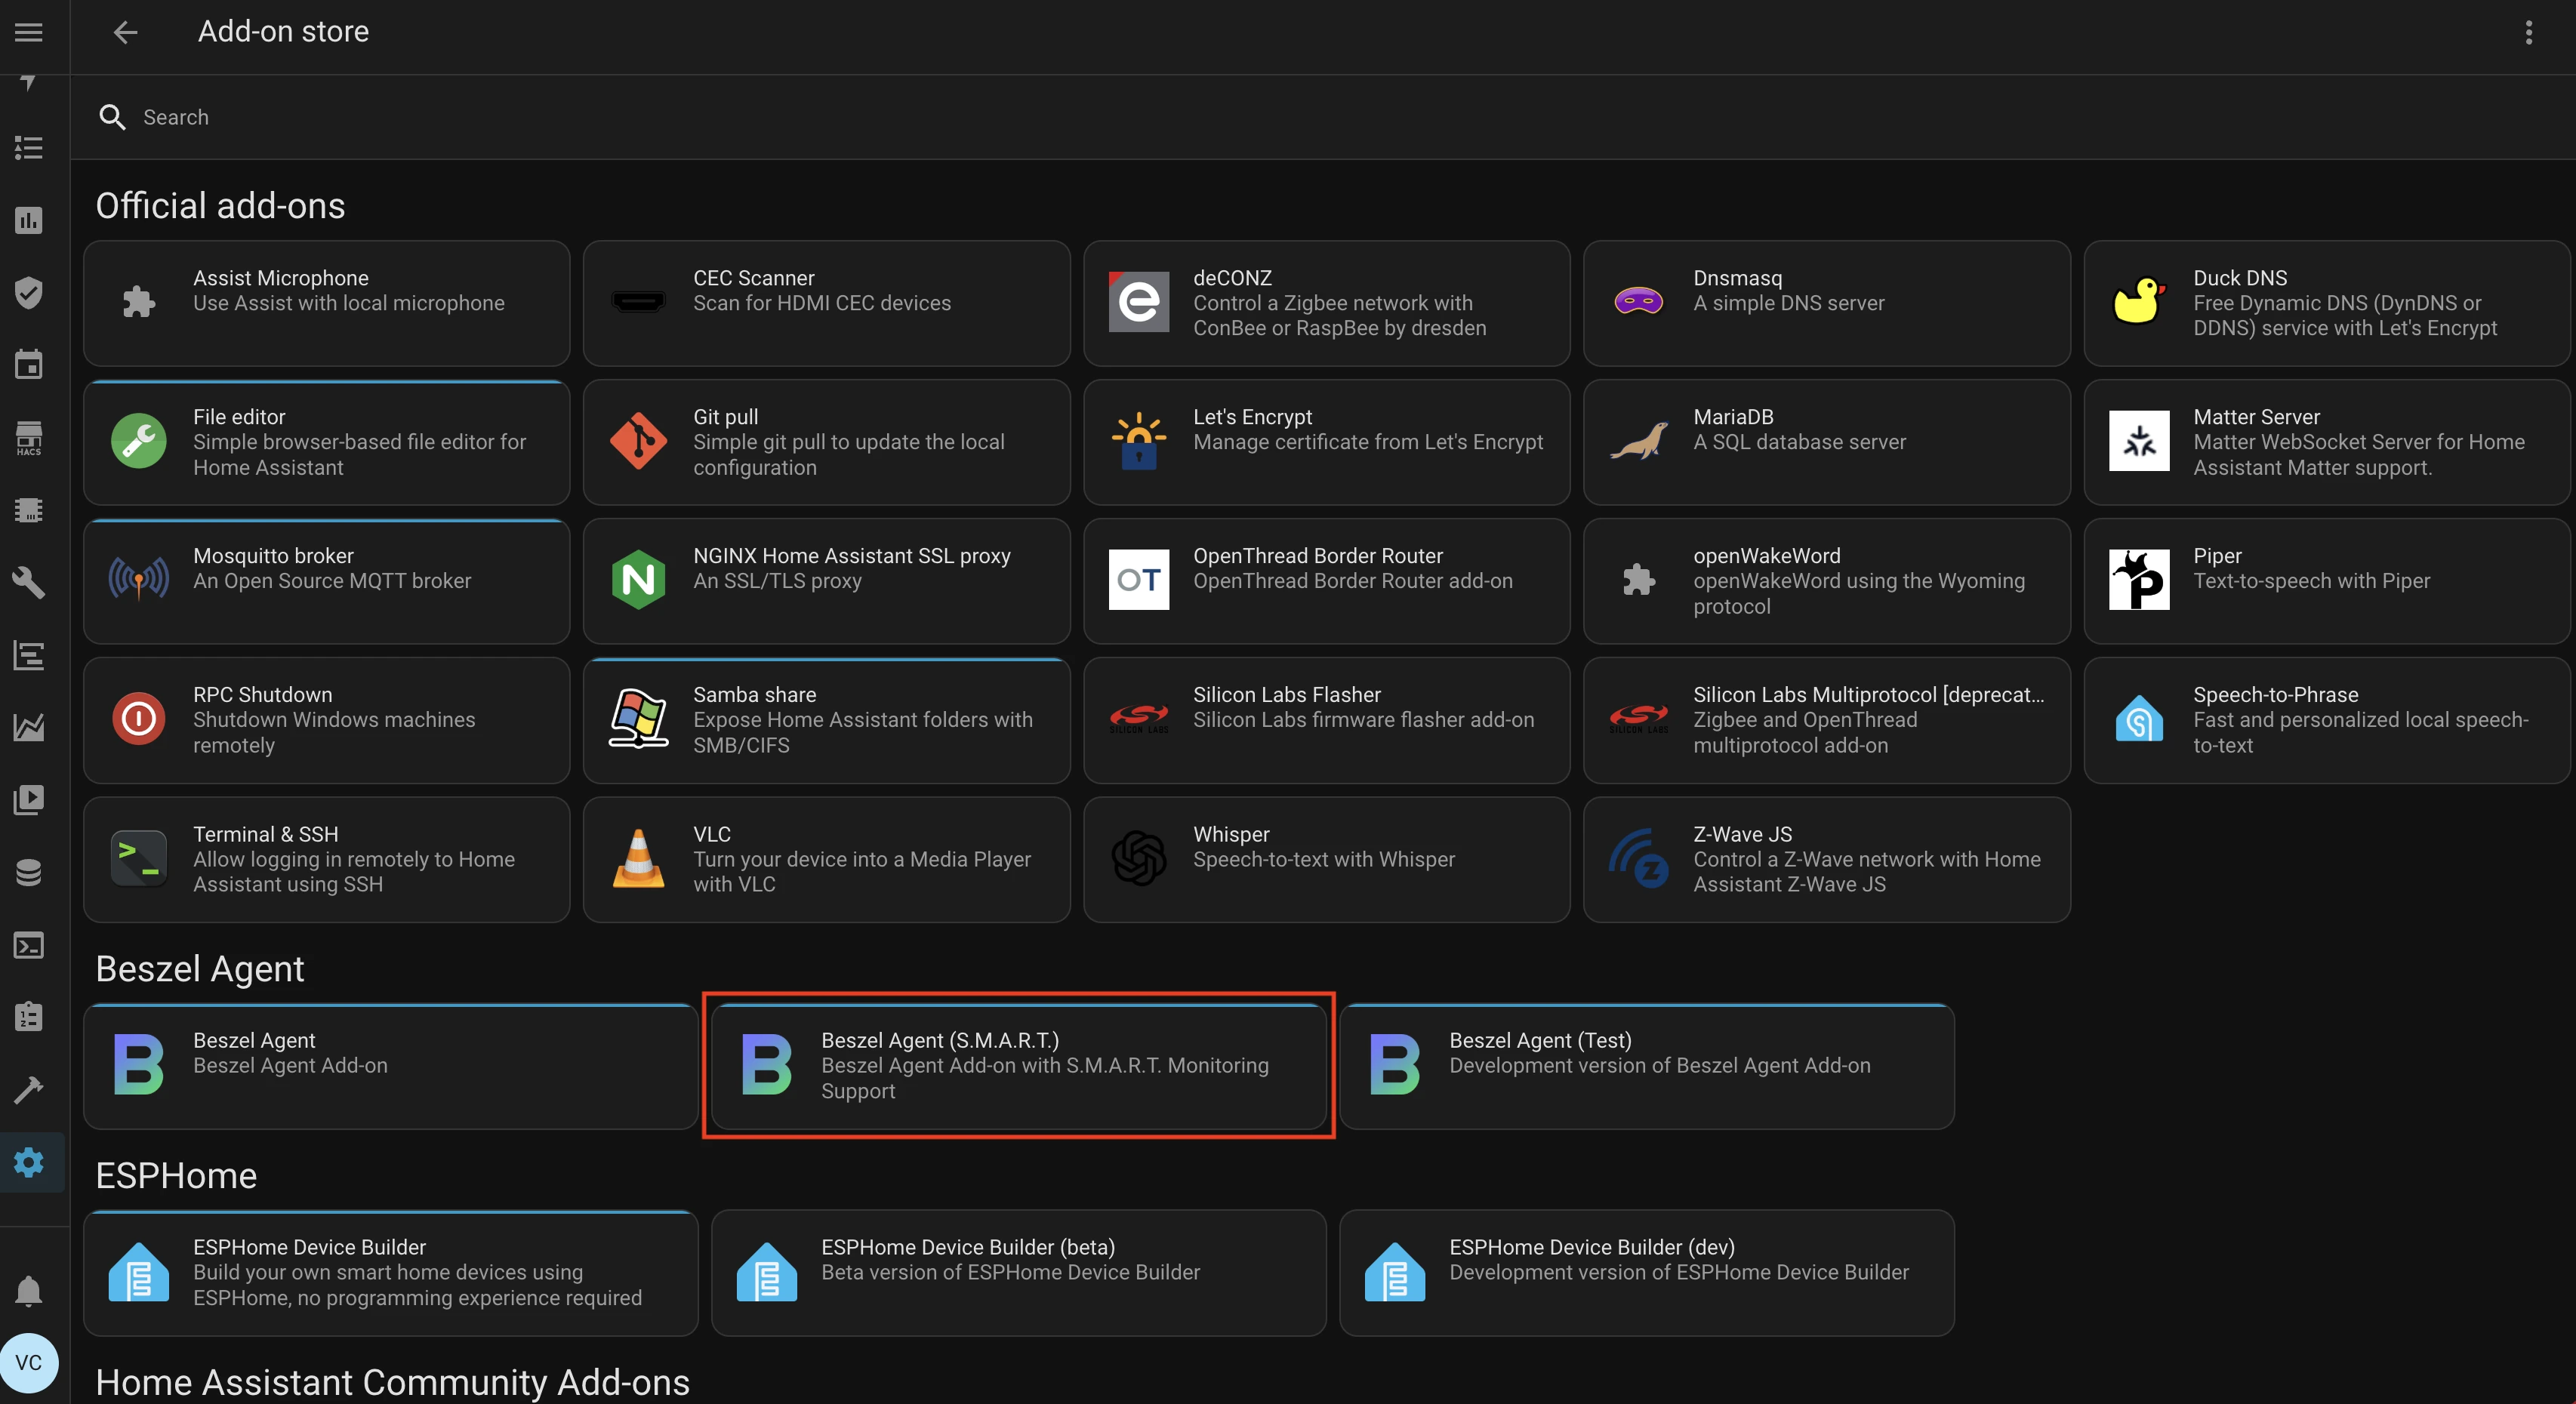Click the Terminal & SSH prompt icon
This screenshot has height=1404, width=2576.
(138, 858)
